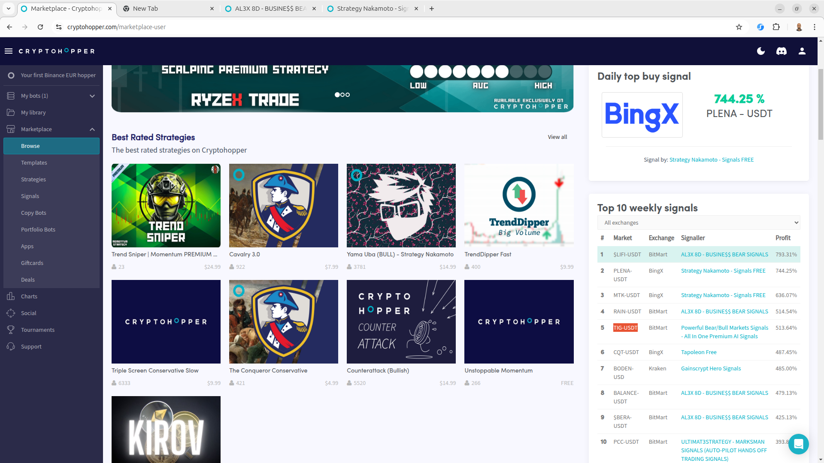This screenshot has height=463, width=824.
Task: Open TrendDipper Fast strategy thumbnail
Action: [x=519, y=205]
